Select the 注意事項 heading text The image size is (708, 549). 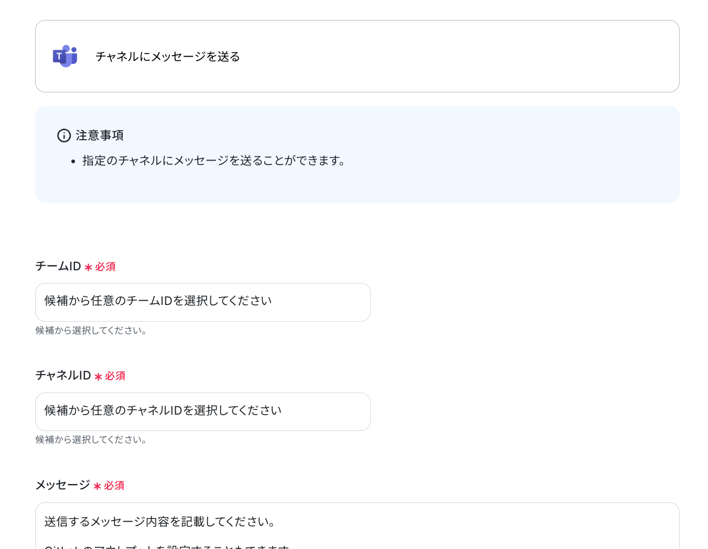(100, 135)
